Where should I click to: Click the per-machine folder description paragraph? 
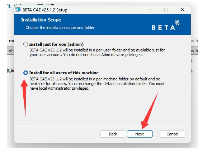tap(97, 84)
